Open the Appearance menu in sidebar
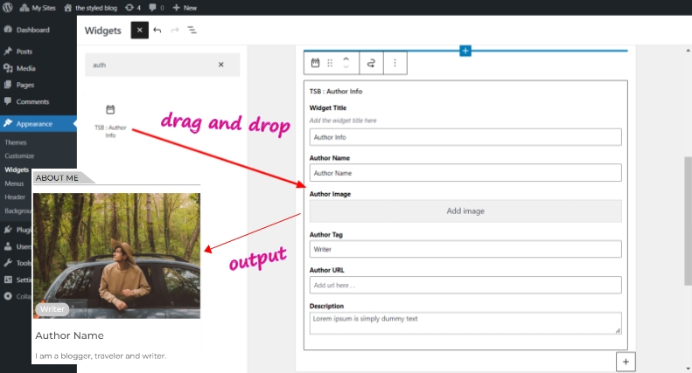 34,124
